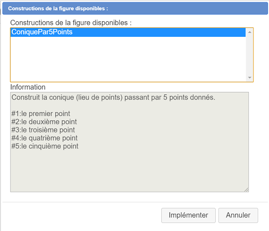Click the 'Construit la conique' description line
Screen dimensions: 269x231
click(x=113, y=97)
